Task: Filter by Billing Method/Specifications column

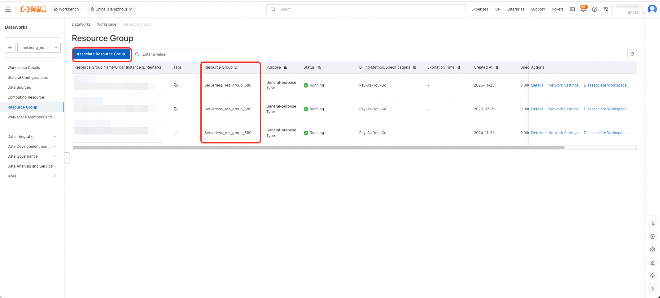Action: click(x=414, y=67)
